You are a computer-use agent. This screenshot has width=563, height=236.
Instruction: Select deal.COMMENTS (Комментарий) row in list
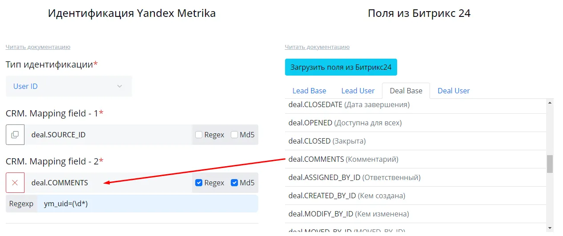[x=415, y=159]
